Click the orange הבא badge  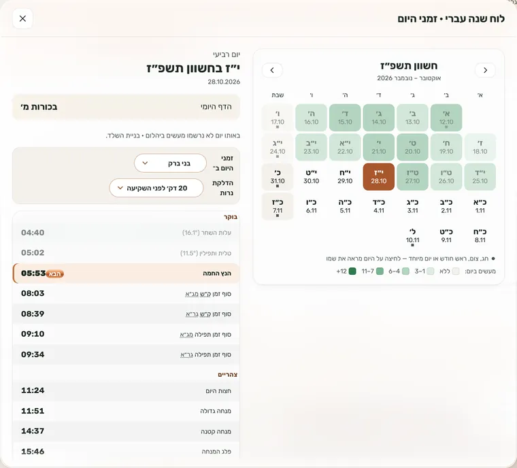click(x=54, y=273)
